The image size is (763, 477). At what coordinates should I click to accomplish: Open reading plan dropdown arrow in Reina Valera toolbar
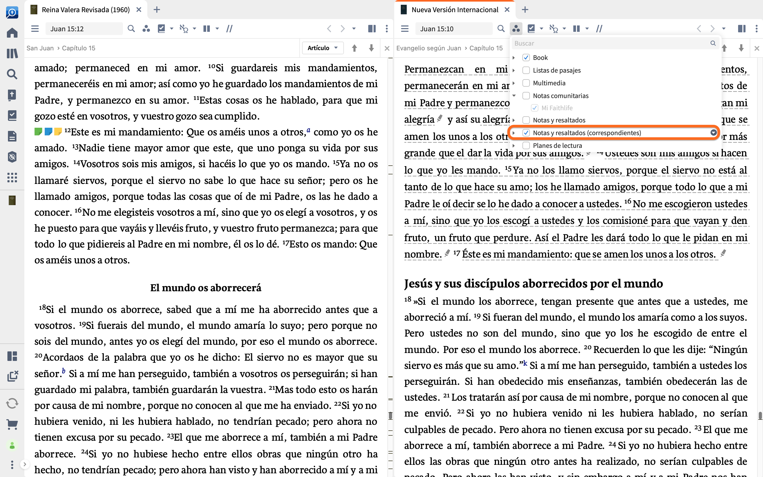click(x=171, y=29)
